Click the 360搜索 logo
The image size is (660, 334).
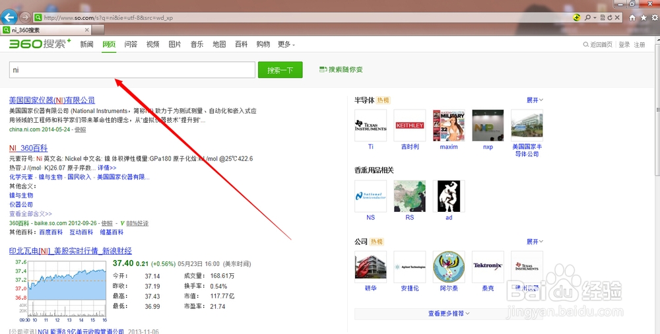[40, 44]
